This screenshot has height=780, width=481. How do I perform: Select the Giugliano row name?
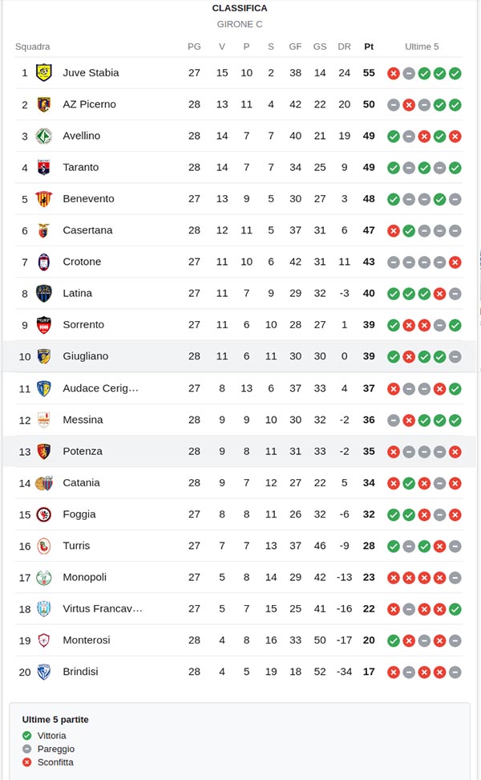click(x=85, y=356)
